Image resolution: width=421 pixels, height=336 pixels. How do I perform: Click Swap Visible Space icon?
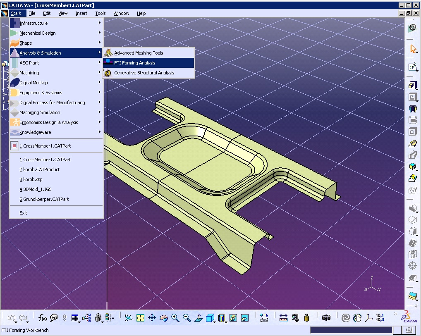click(x=244, y=318)
